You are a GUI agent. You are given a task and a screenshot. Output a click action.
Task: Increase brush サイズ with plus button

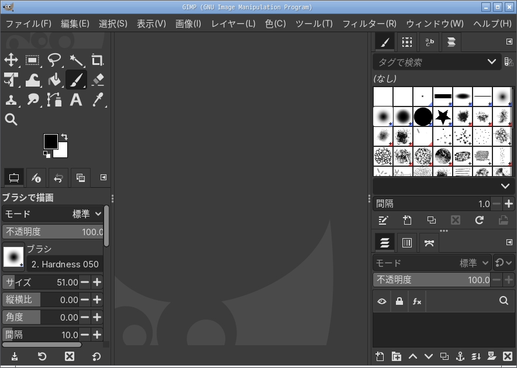pos(97,282)
